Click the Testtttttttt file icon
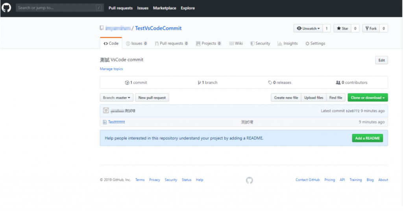403x211 pixels. [105, 122]
